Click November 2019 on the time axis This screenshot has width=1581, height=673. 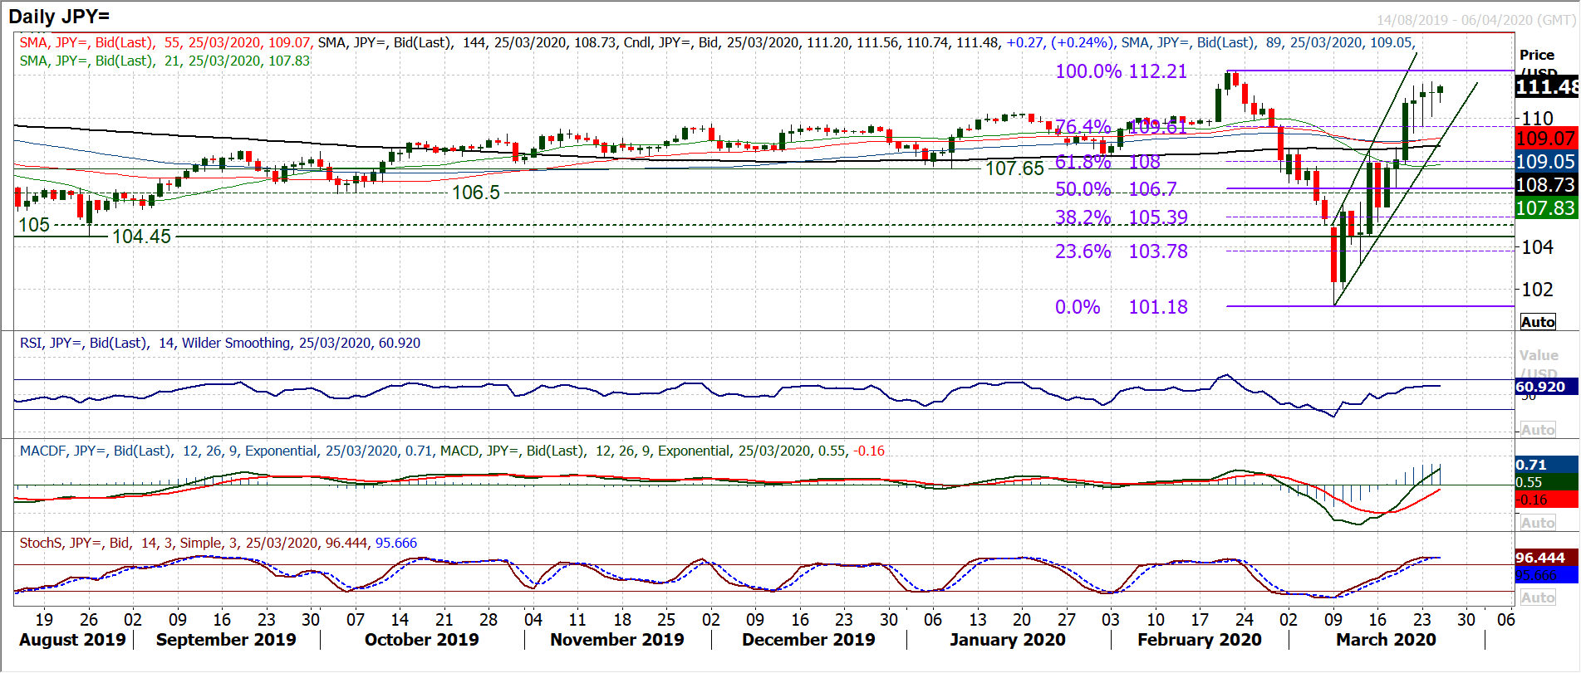pyautogui.click(x=616, y=640)
